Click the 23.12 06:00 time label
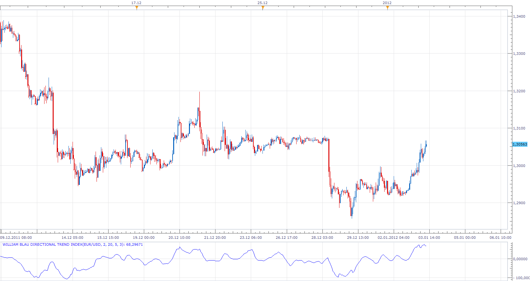The height and width of the screenshot is (281, 530). coord(250,238)
